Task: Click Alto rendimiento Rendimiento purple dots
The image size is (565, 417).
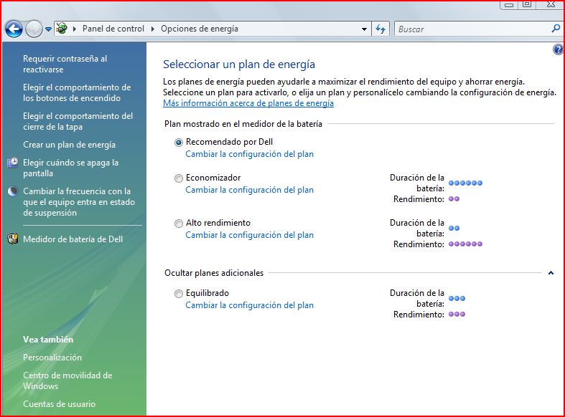Action: point(465,244)
